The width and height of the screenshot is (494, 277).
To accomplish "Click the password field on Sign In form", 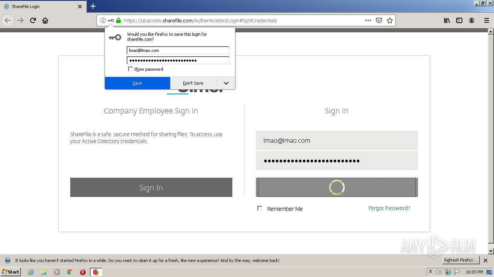I will pyautogui.click(x=337, y=160).
